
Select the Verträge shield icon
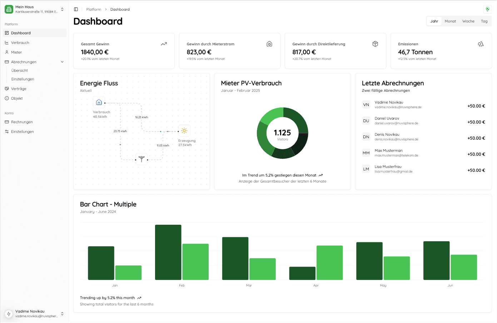(x=6, y=88)
